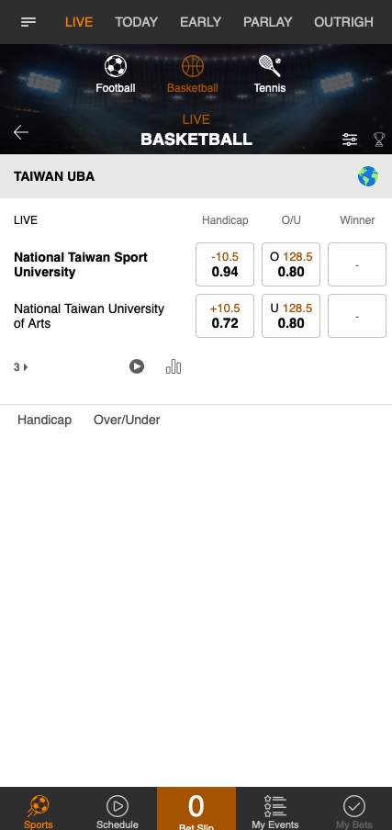Screen dimensions: 392x830
Task: Open the Bet Slip
Action: pos(196,808)
